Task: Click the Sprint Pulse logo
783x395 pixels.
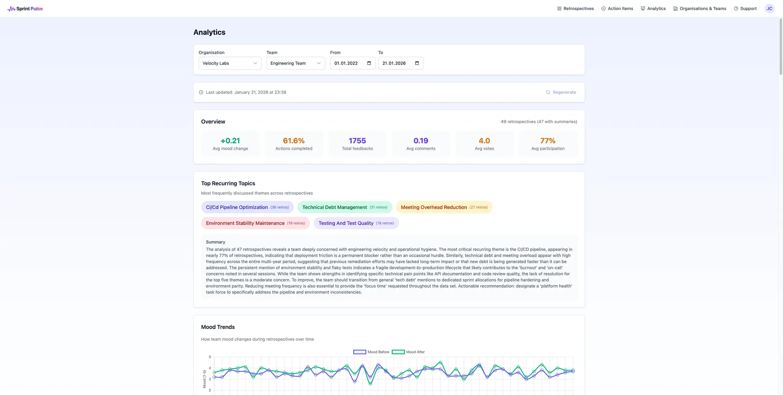Action: [25, 8]
